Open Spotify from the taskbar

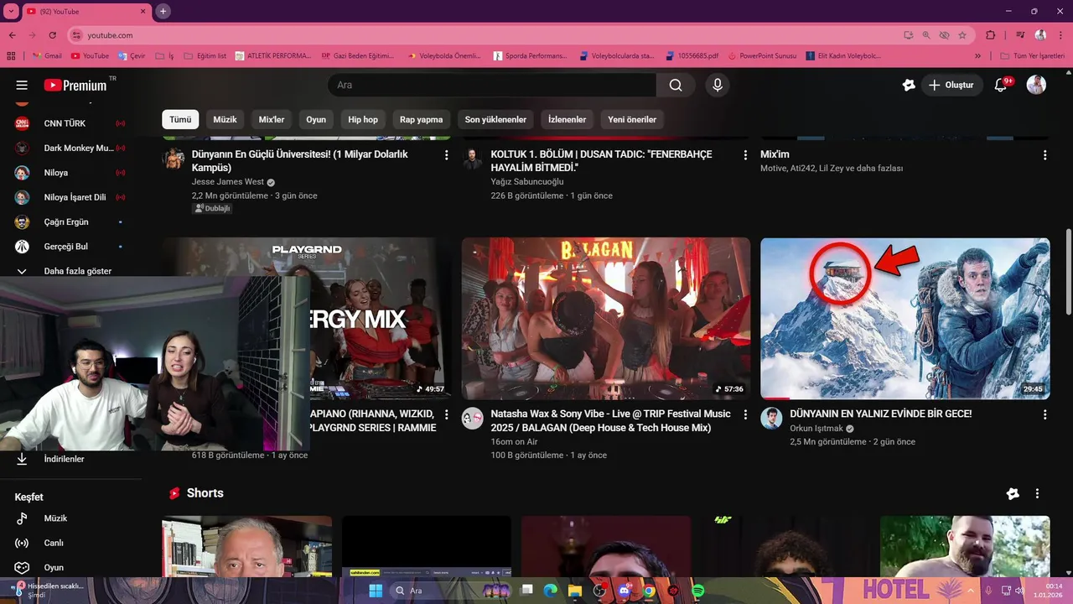[x=697, y=591]
